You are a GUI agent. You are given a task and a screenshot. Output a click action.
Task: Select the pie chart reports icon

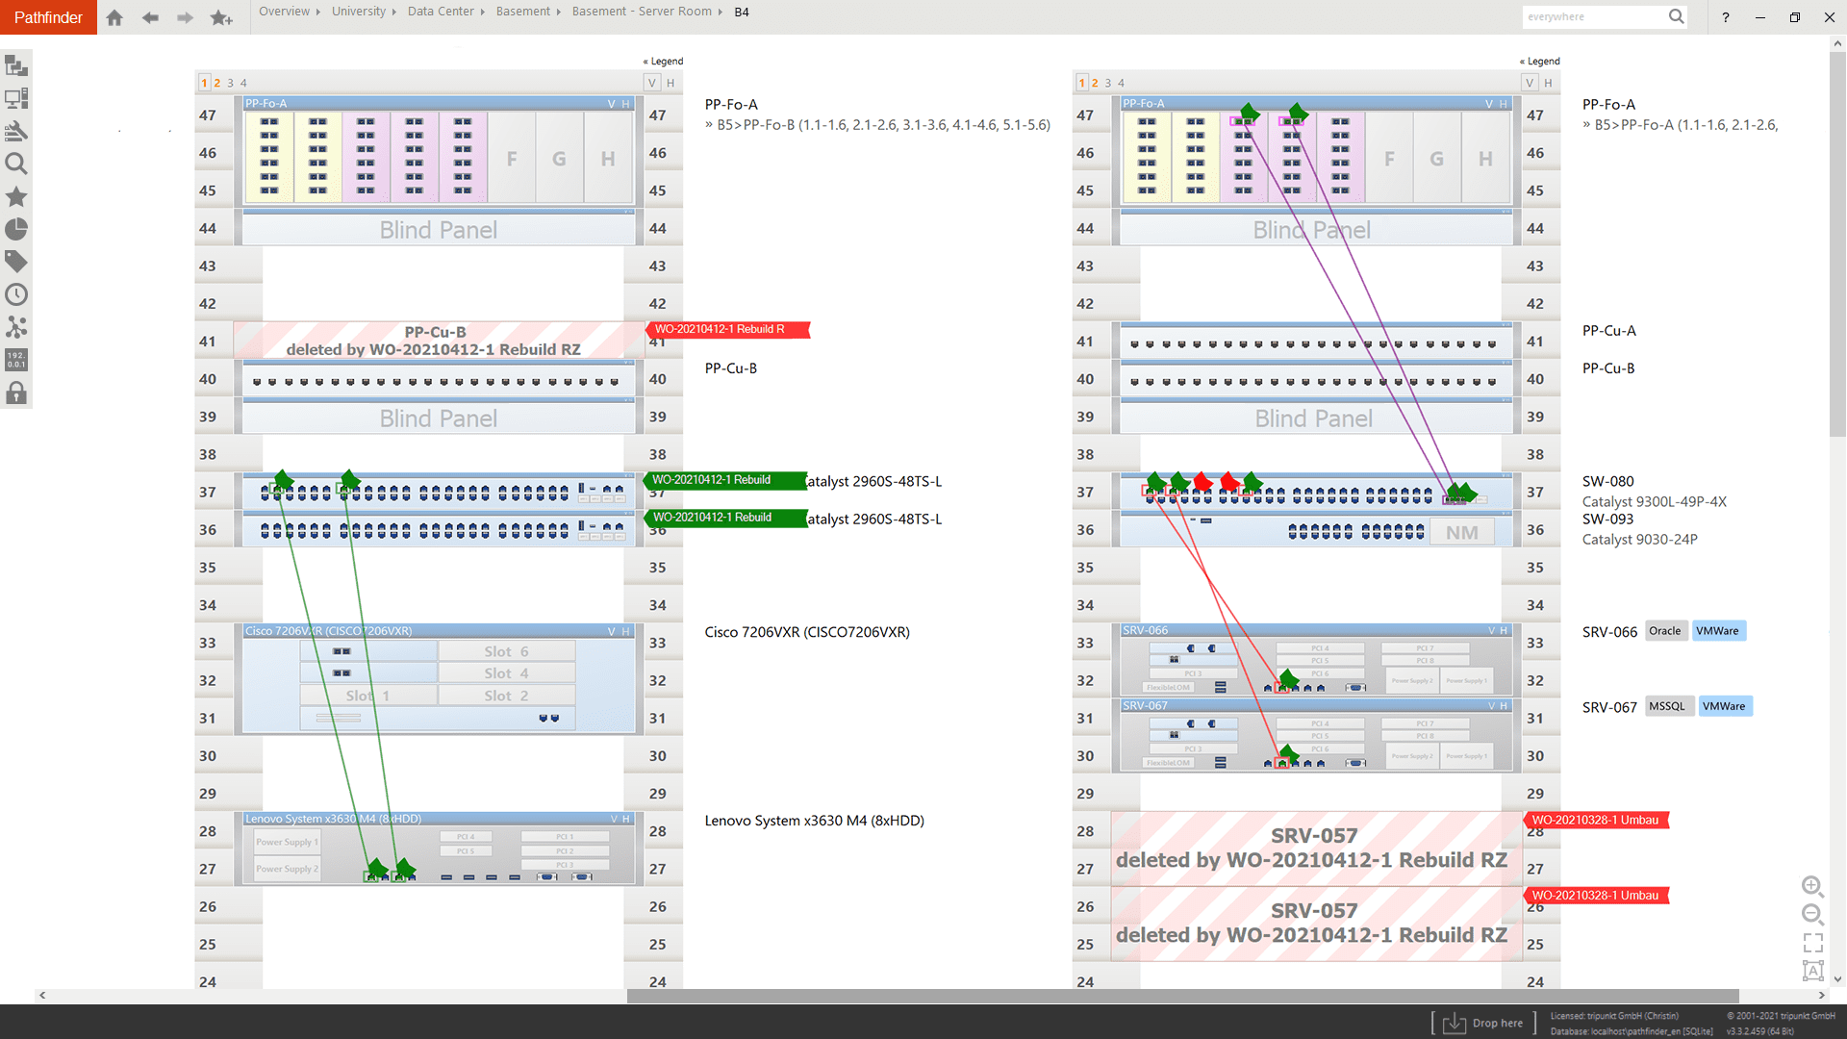16,229
